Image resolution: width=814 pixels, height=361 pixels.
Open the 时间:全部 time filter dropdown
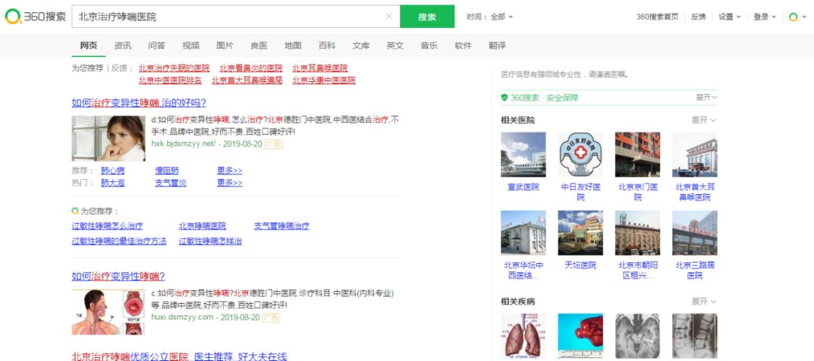pyautogui.click(x=490, y=17)
